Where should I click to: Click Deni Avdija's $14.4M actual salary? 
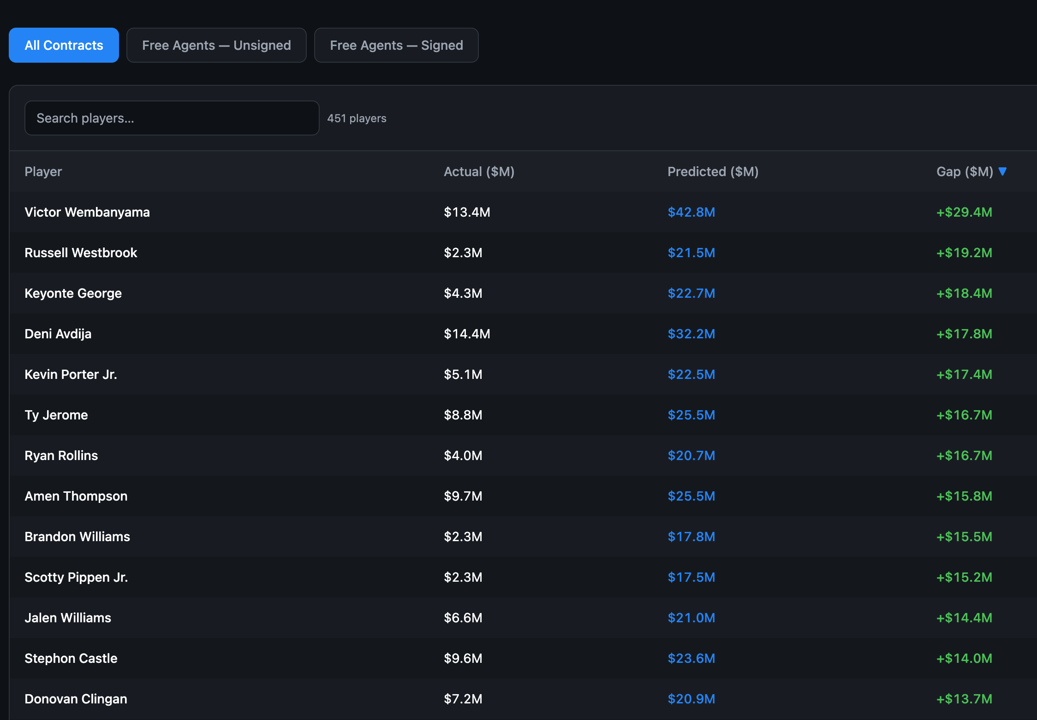coord(467,334)
